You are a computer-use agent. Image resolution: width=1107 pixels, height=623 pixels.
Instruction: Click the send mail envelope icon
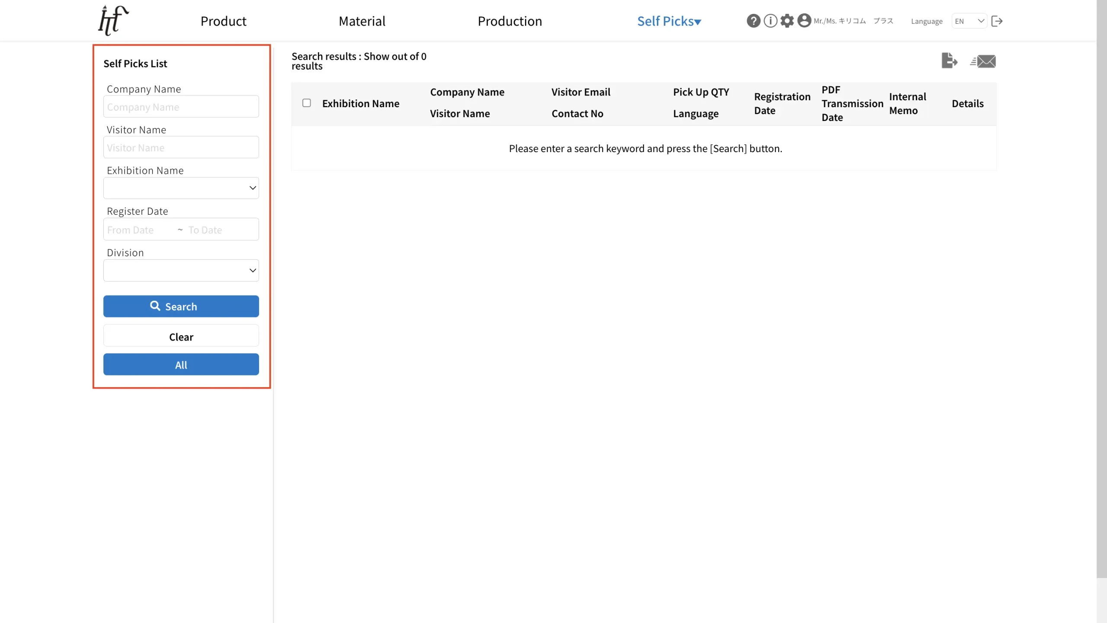[982, 61]
